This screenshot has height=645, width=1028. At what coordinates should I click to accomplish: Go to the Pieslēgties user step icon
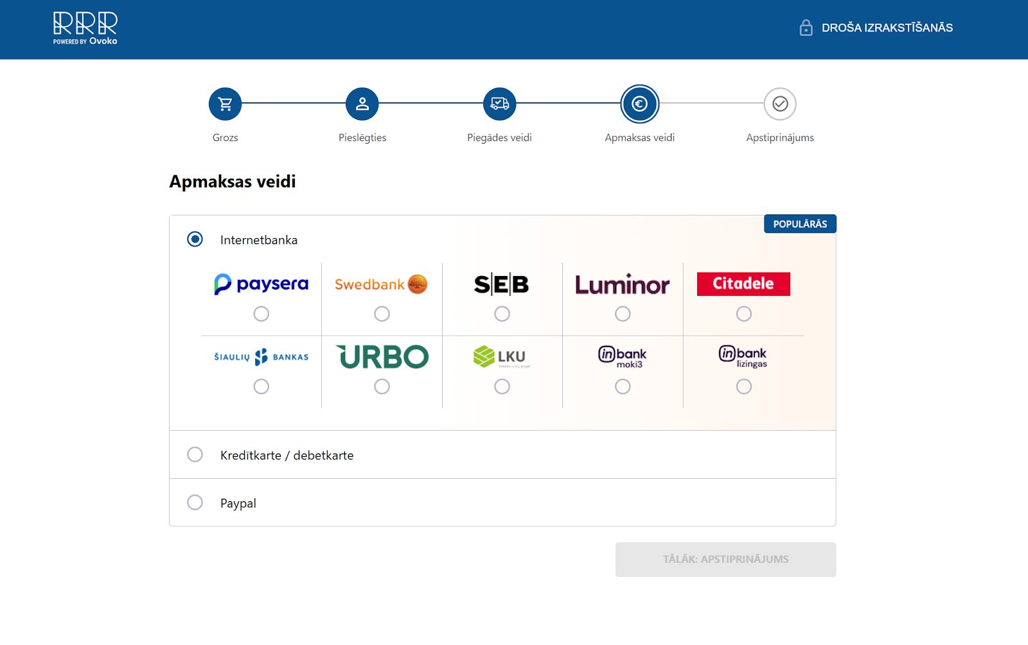coord(362,104)
